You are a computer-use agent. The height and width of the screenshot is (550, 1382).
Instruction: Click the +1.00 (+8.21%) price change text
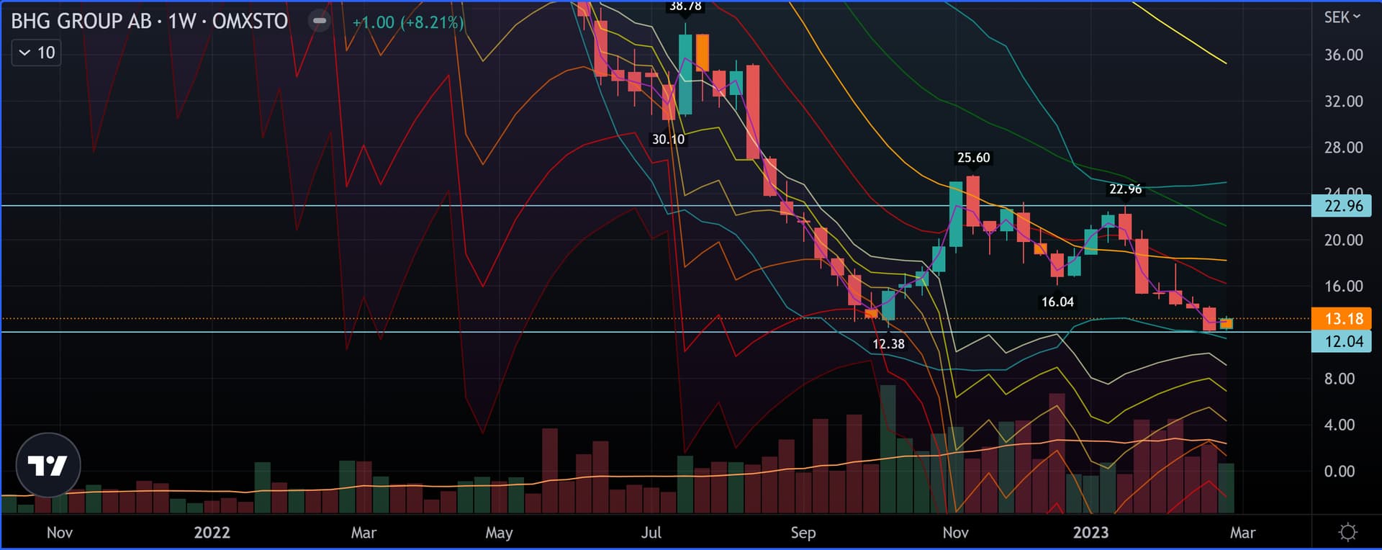click(x=407, y=22)
